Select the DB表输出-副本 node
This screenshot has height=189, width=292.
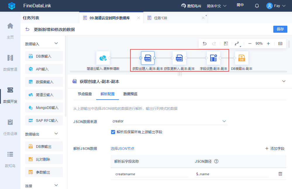(x=242, y=58)
